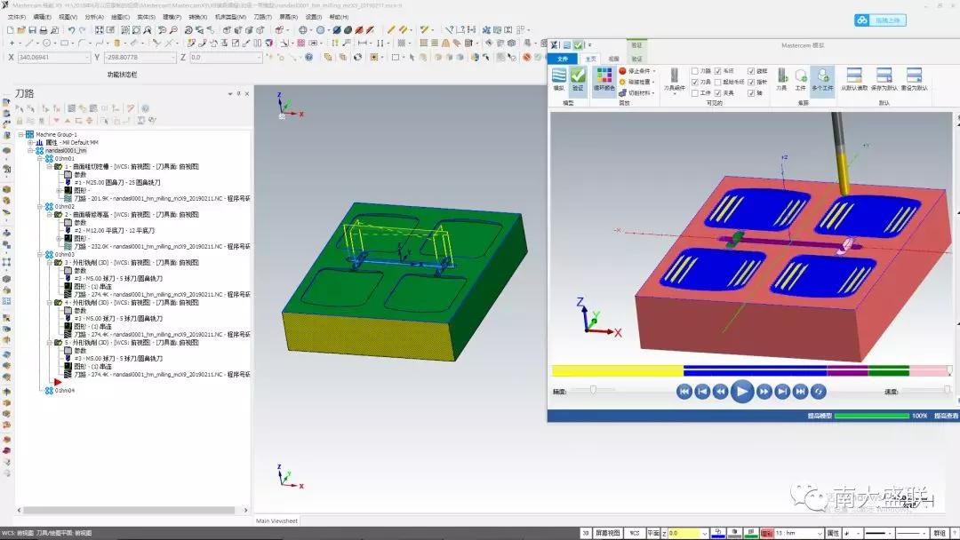Click the Stop conditions red circle icon
The width and height of the screenshot is (960, 540).
622,71
